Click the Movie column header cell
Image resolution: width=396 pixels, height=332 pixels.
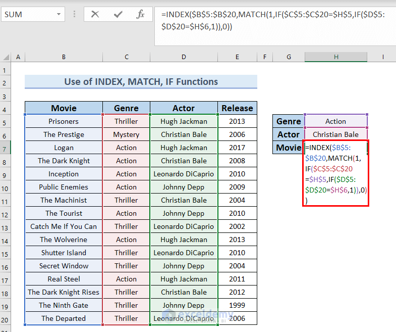tap(64, 108)
